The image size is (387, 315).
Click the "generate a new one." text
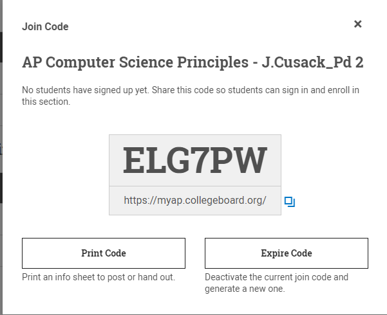245,289
